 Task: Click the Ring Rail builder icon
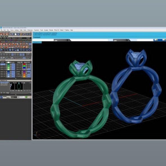click(1, 97)
